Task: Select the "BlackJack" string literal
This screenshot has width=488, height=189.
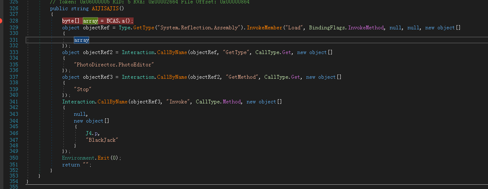Action: click(101, 140)
